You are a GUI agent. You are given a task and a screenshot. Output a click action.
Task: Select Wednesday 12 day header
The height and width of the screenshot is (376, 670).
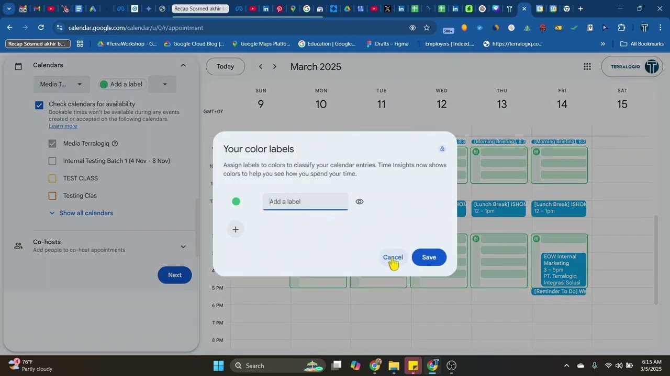click(x=442, y=99)
